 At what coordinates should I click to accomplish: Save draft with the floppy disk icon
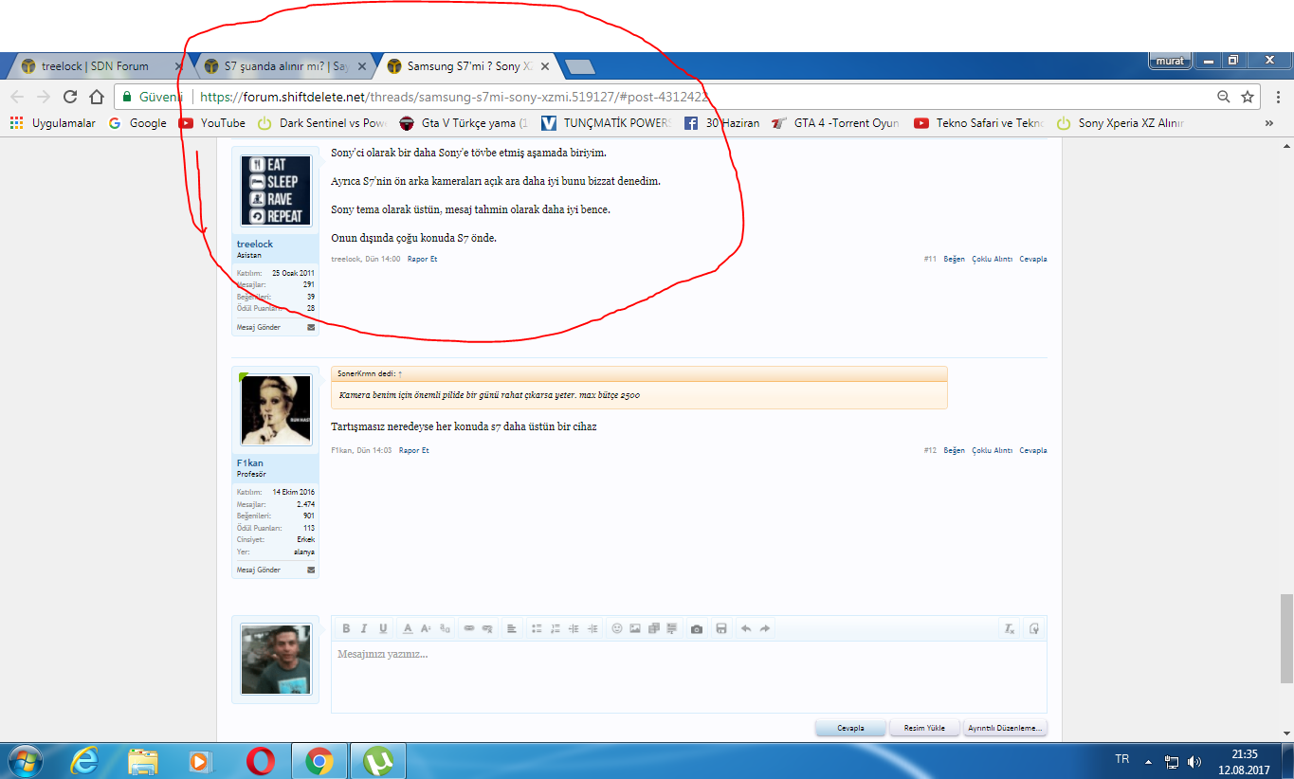click(x=721, y=628)
